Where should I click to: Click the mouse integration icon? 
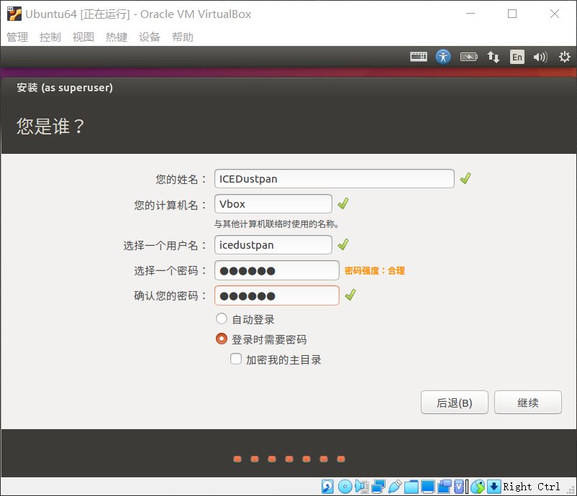(478, 487)
